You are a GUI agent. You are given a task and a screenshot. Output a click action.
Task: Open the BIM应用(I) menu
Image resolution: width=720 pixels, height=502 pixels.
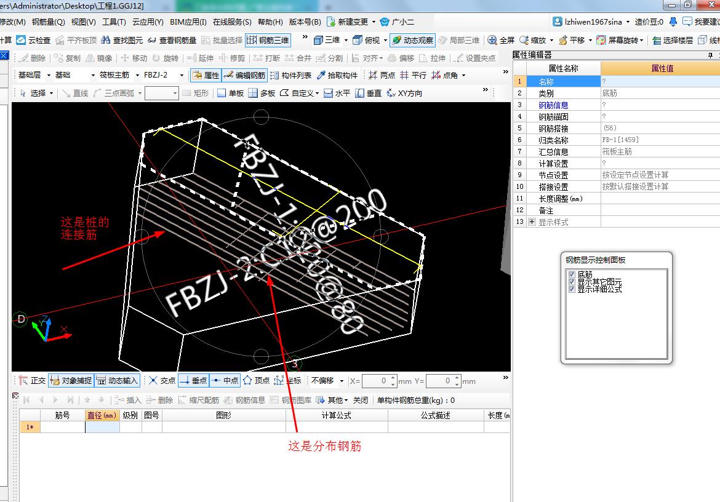click(188, 22)
